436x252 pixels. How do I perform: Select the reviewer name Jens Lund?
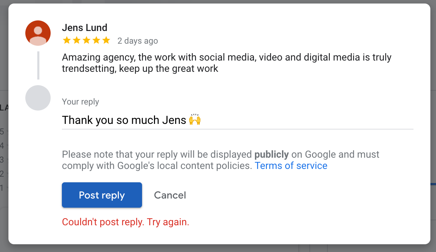tap(84, 27)
